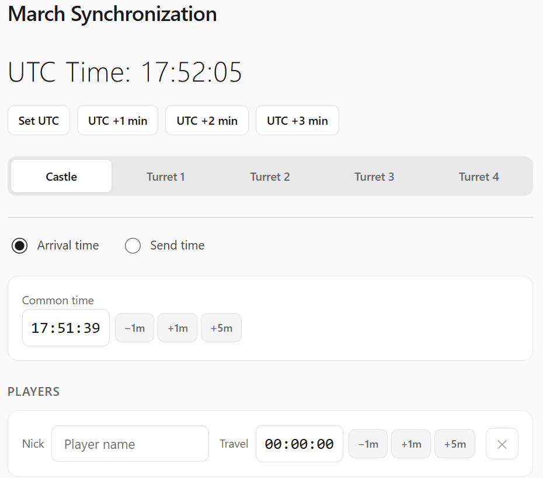
Task: Click the UTC Time 17:52:05 display
Action: coord(125,72)
